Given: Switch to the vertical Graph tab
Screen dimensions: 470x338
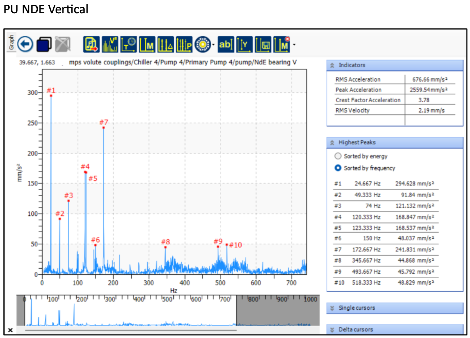Looking at the screenshot, I should tap(11, 42).
